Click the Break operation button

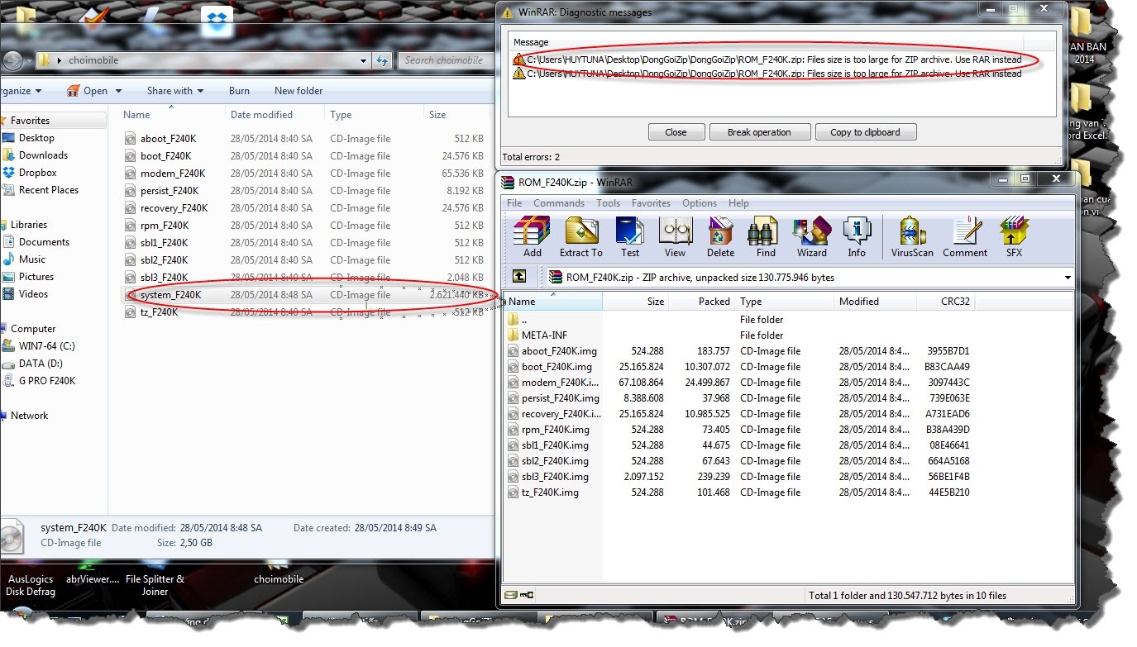[x=759, y=132]
